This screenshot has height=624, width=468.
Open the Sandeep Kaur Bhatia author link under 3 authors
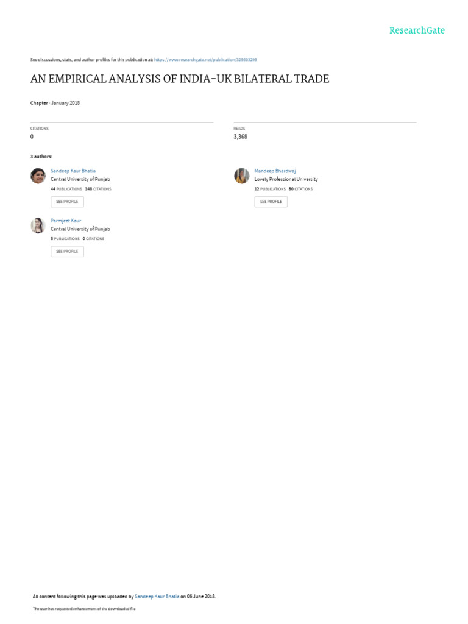[73, 171]
